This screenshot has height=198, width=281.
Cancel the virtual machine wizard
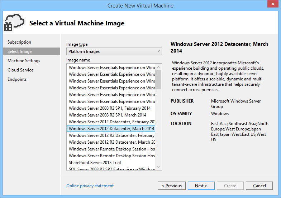coord(259,186)
